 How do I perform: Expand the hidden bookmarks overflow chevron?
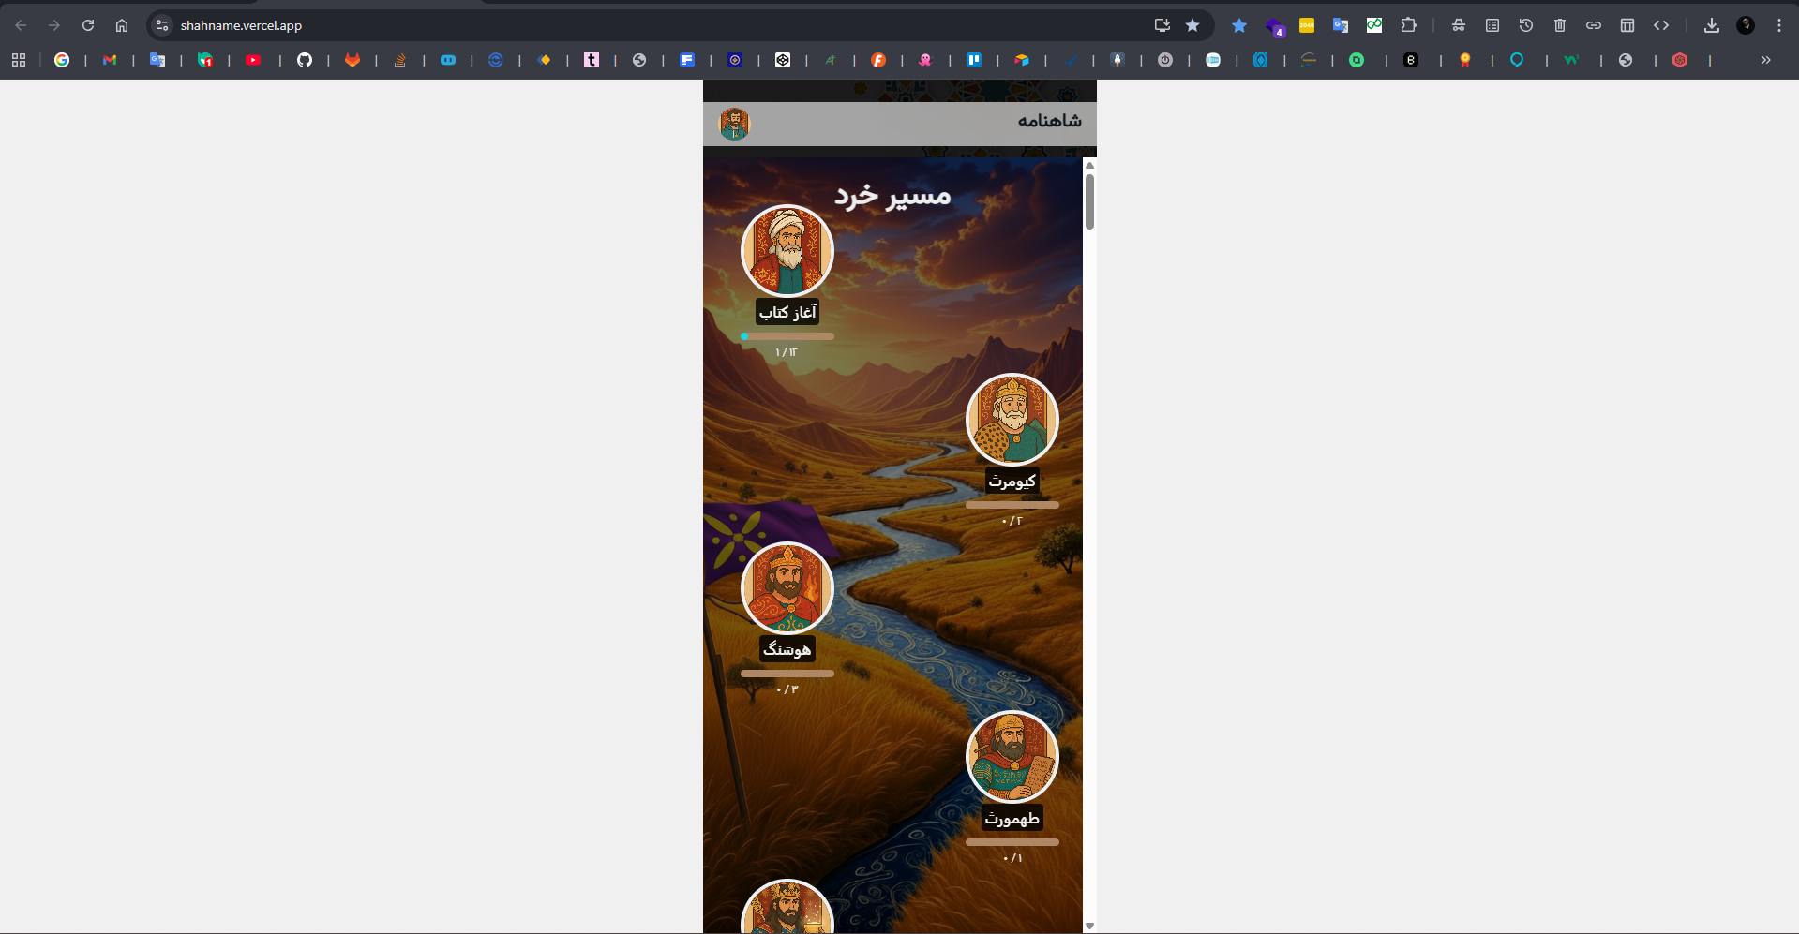point(1765,60)
